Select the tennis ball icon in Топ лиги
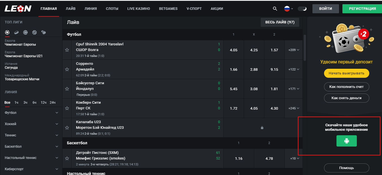This screenshot has height=175, width=382. pyautogui.click(x=25, y=32)
